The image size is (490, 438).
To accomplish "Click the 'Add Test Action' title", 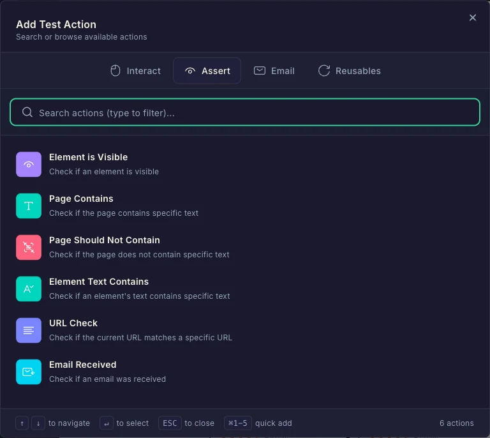I will (x=56, y=24).
